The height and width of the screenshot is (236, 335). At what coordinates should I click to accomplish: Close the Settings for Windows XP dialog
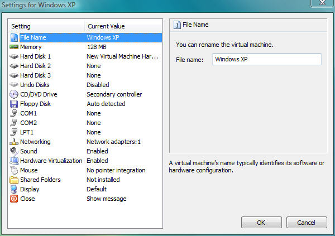322,3
